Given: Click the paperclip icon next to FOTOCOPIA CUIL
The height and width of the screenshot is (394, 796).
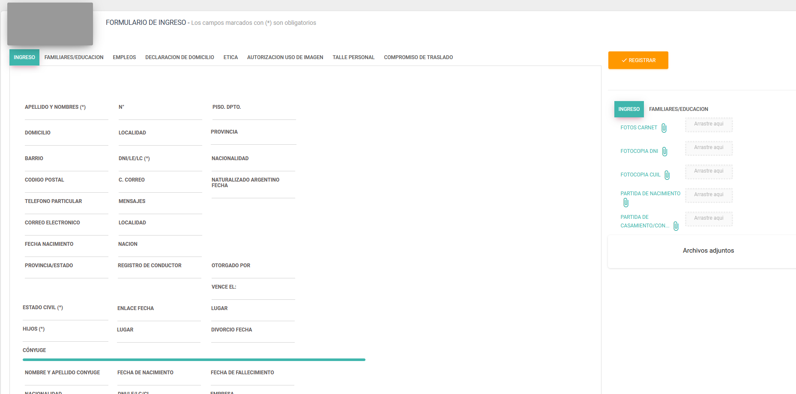Looking at the screenshot, I should (667, 175).
